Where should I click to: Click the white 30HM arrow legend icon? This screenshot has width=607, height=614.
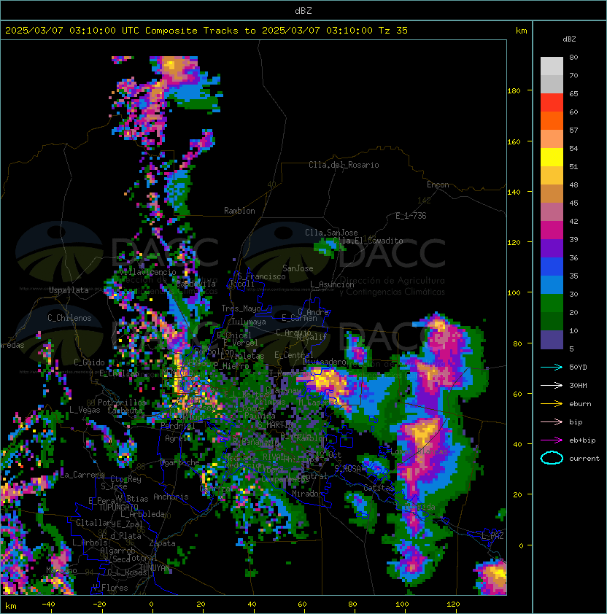pyautogui.click(x=552, y=385)
